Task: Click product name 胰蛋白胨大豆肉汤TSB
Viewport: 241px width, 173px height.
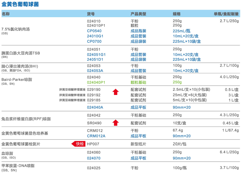Action: 20,53
